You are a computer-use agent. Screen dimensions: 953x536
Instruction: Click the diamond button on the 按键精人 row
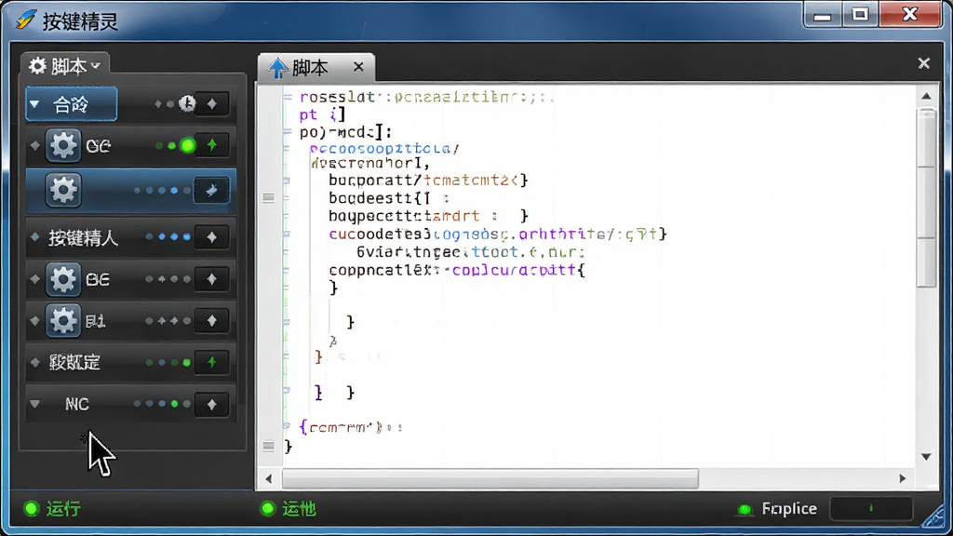tap(211, 237)
